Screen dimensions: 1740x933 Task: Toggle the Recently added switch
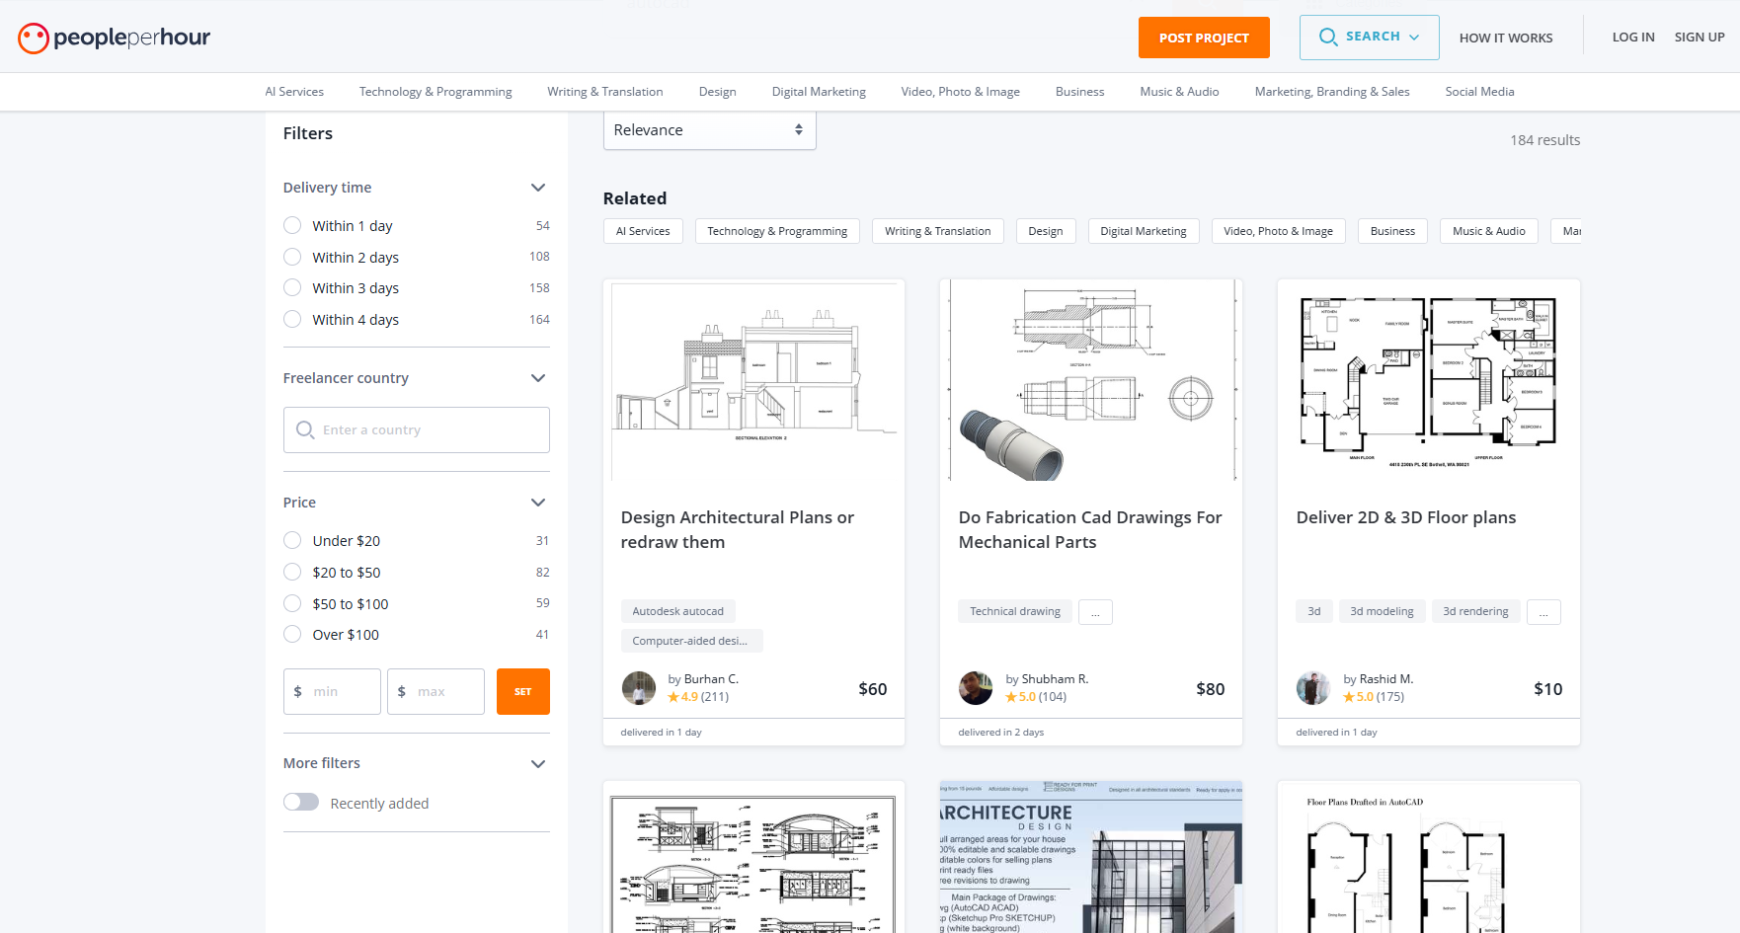coord(301,803)
